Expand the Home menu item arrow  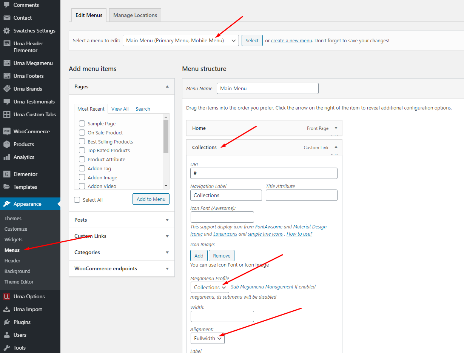336,128
